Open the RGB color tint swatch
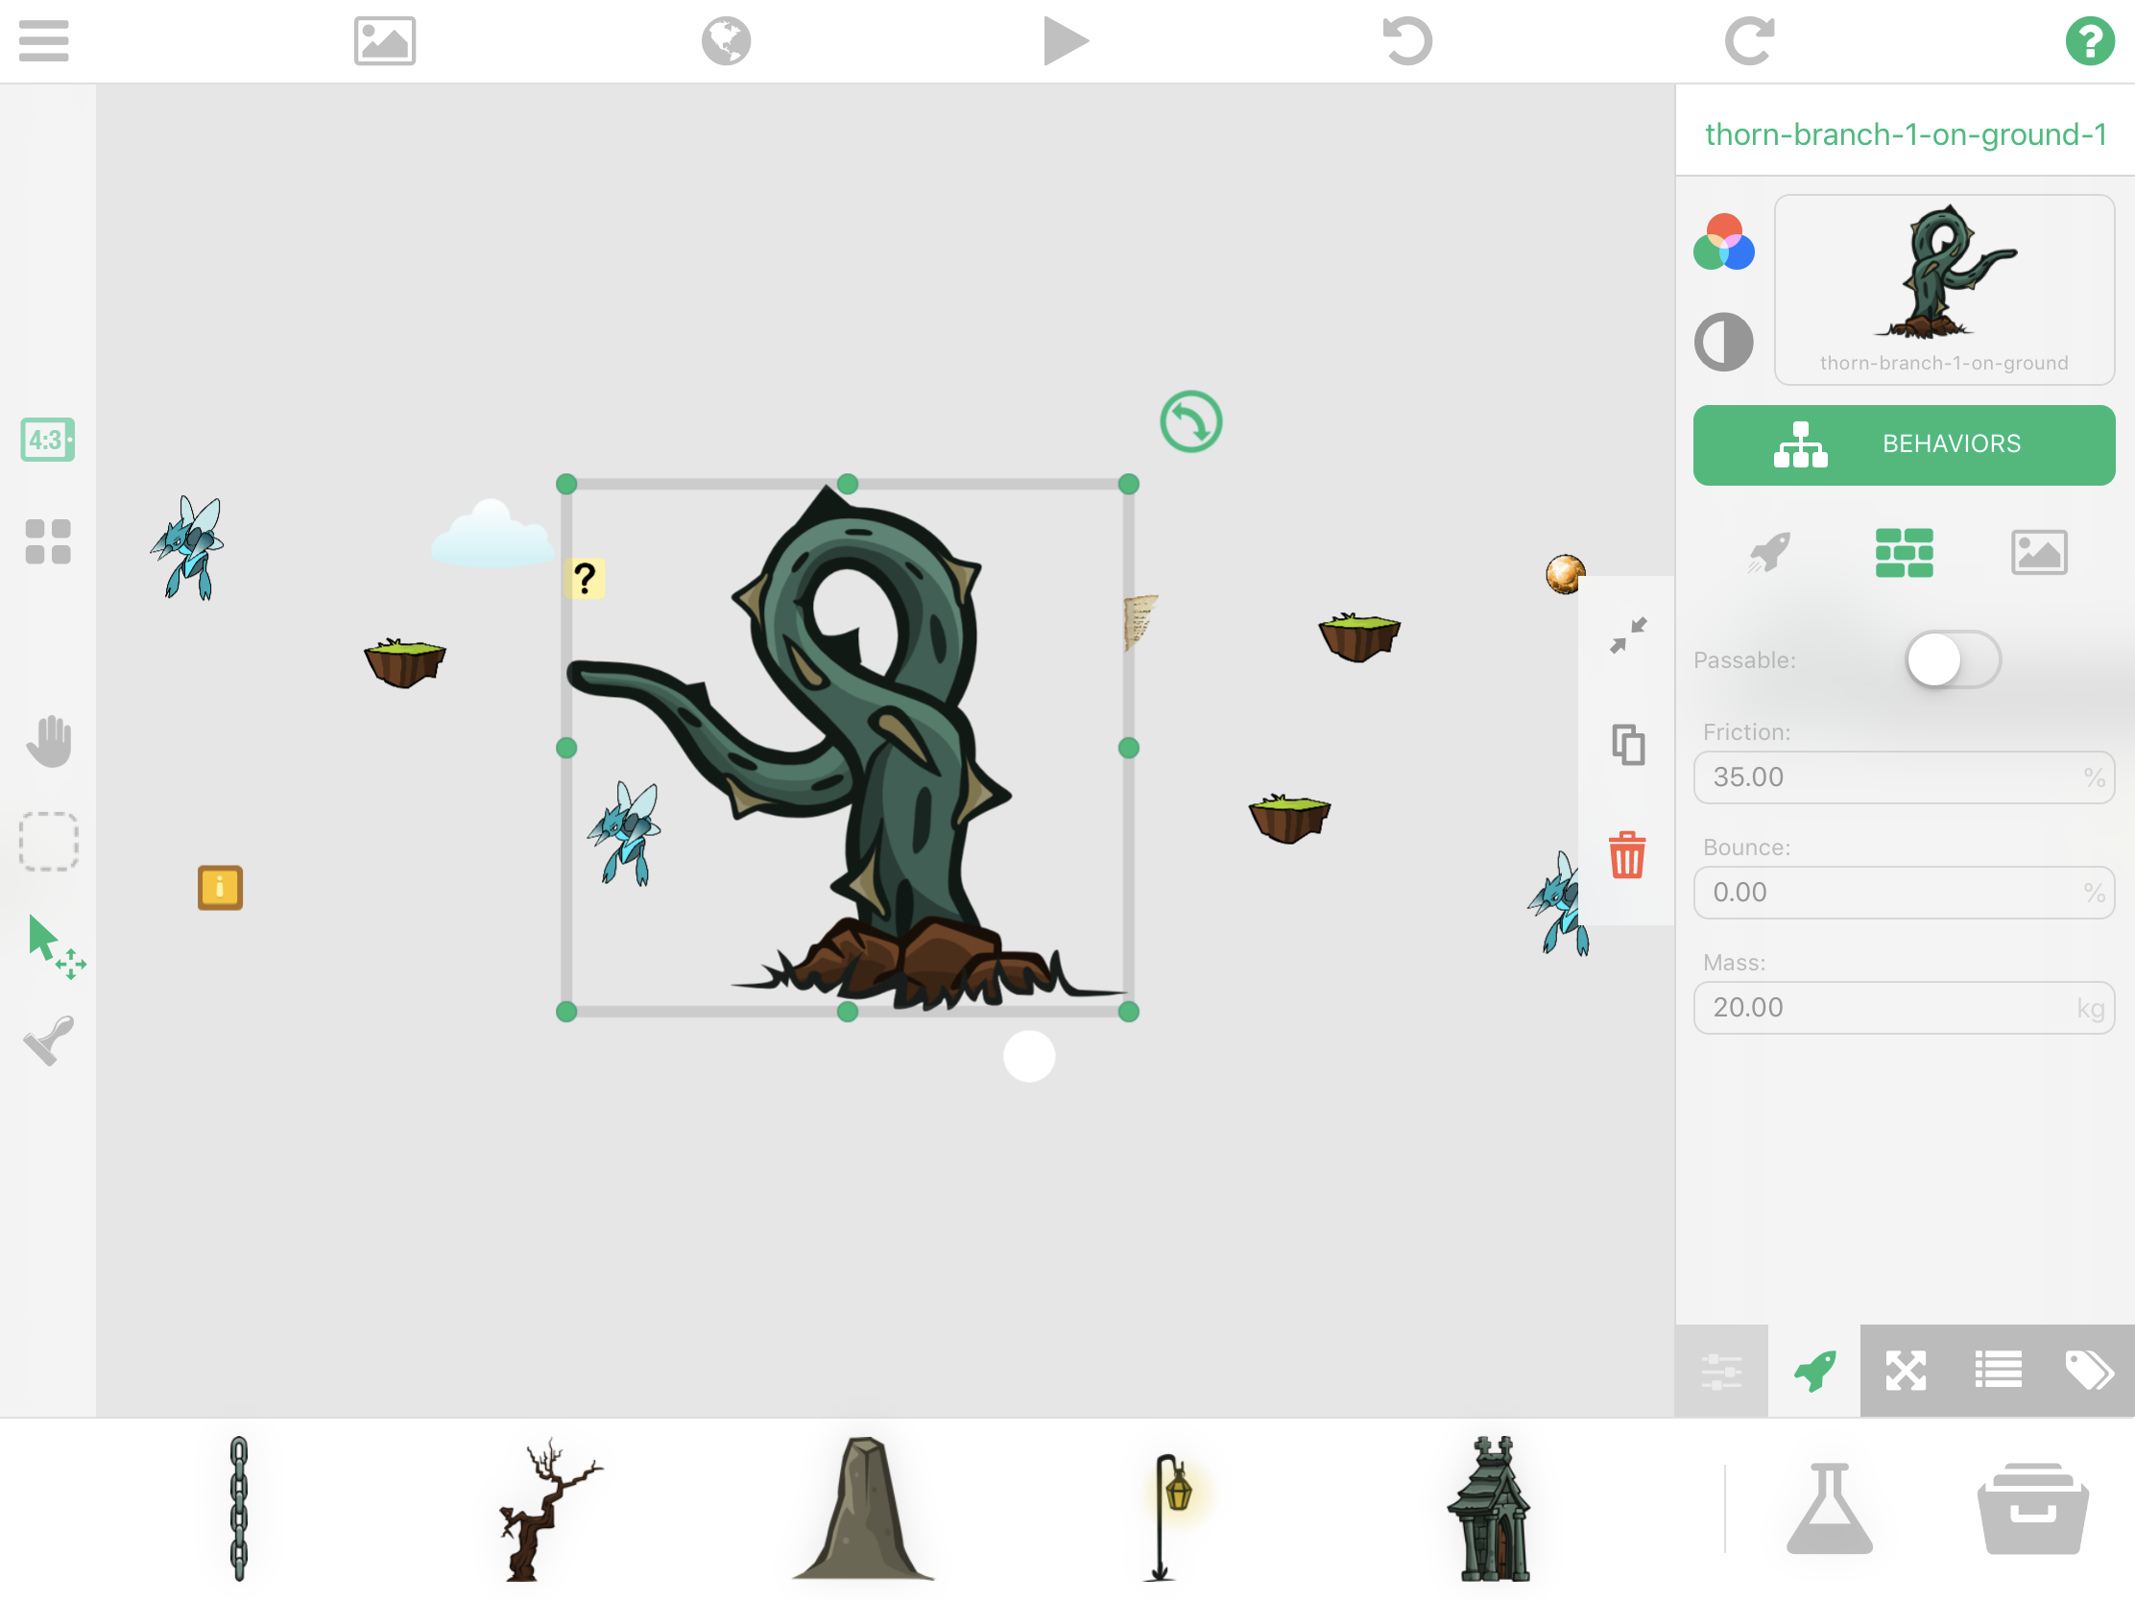2135x1601 pixels. [x=1723, y=242]
